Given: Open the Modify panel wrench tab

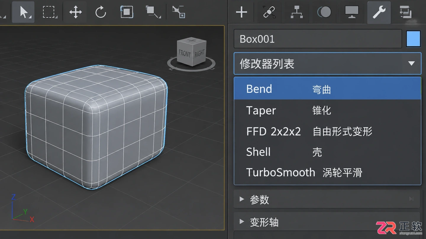Looking at the screenshot, I should tap(379, 12).
